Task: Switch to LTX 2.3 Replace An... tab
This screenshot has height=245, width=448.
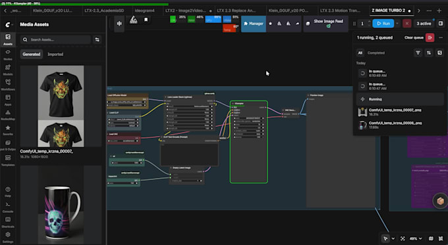Action: pyautogui.click(x=237, y=11)
